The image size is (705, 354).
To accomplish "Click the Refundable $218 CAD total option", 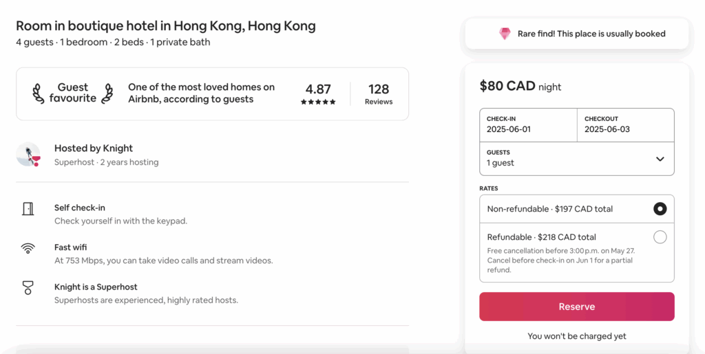I will 541,237.
